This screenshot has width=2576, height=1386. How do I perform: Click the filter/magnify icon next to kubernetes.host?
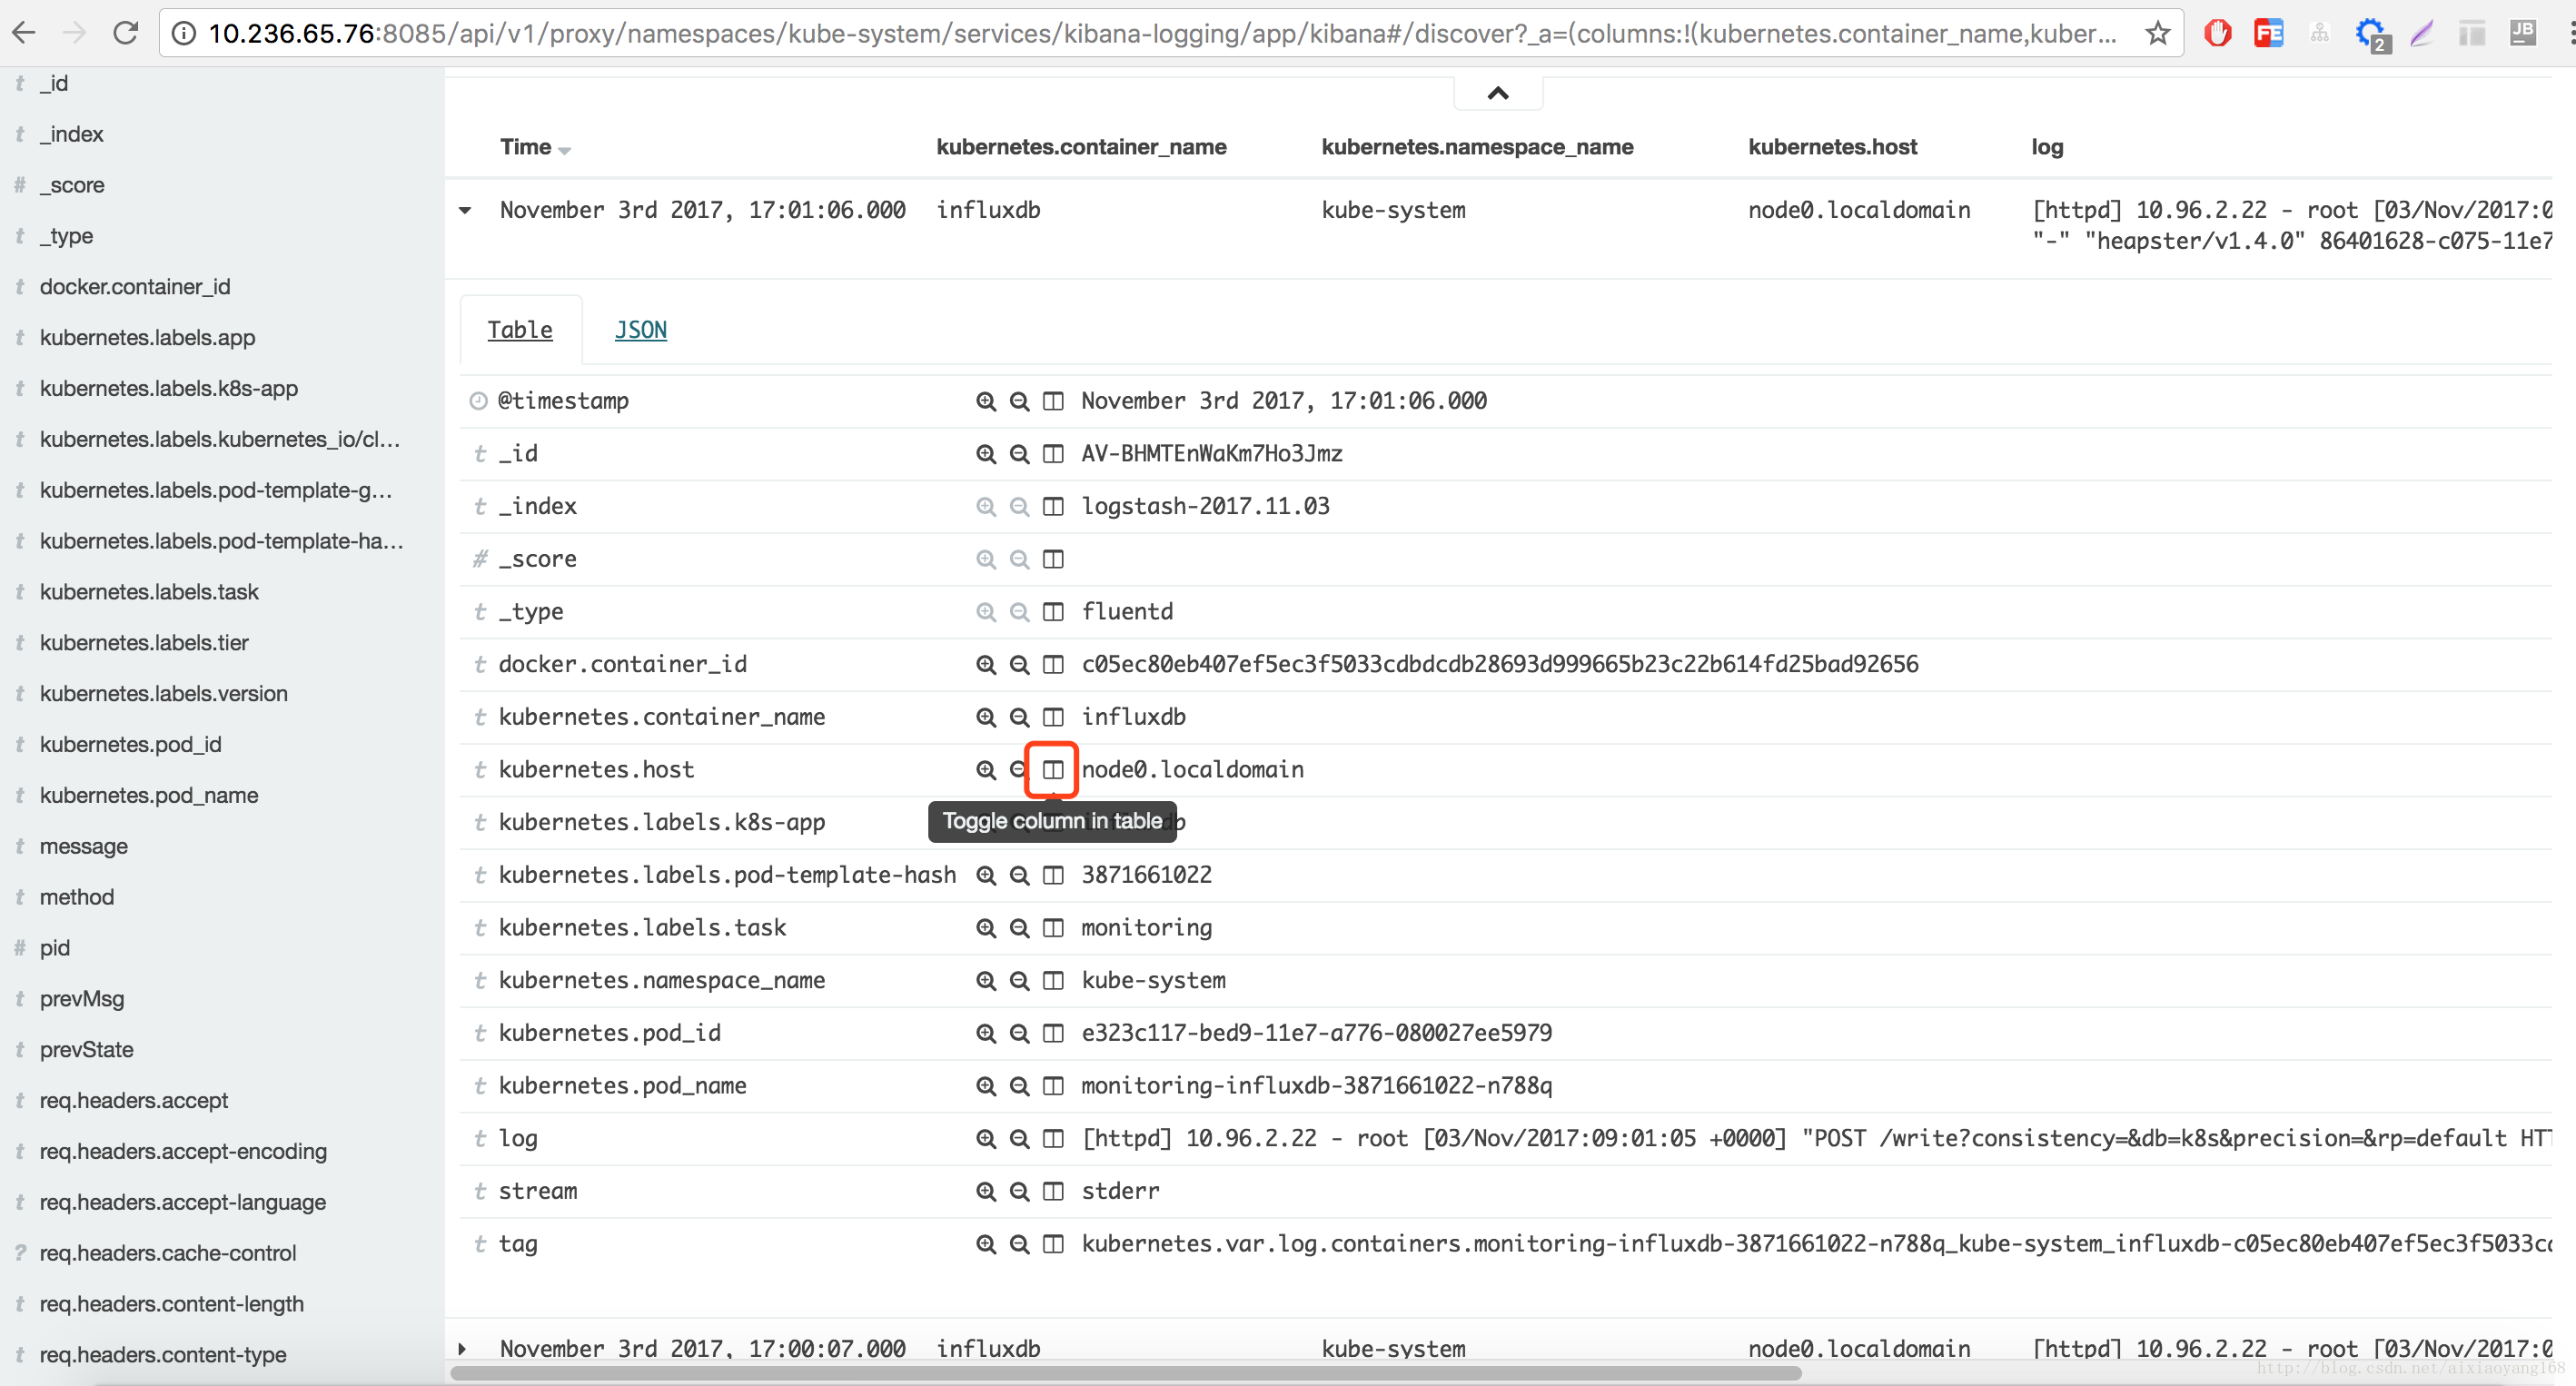tap(986, 770)
